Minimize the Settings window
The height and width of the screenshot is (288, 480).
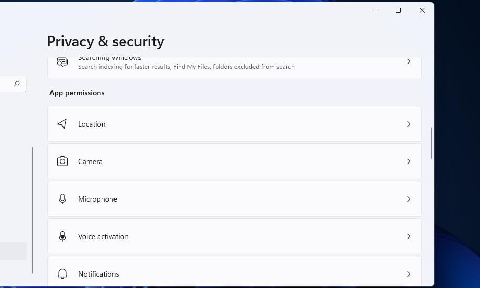click(374, 10)
